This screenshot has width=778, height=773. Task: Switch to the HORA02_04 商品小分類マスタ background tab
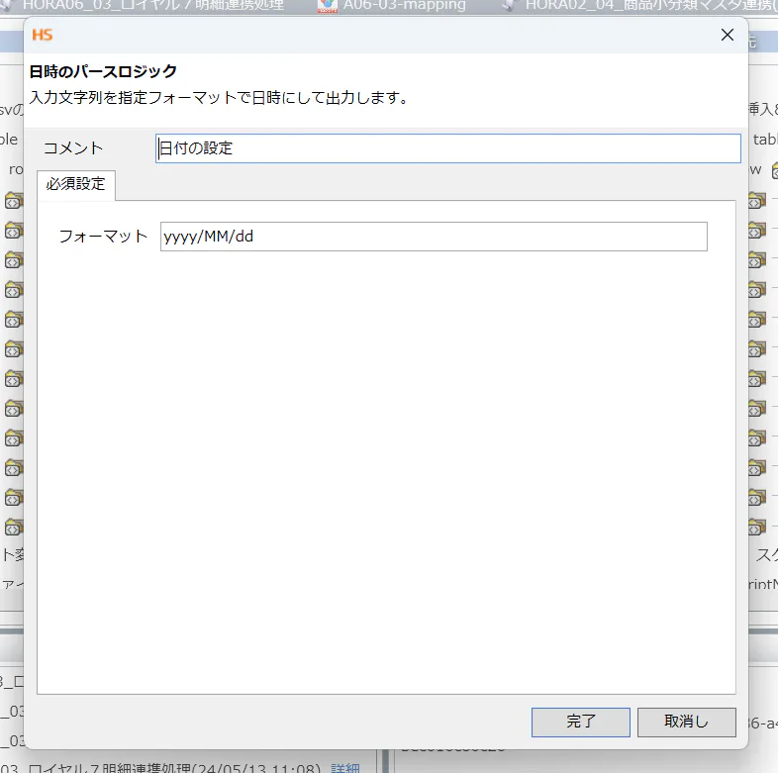640,6
